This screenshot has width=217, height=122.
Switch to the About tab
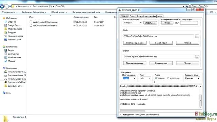point(160,16)
